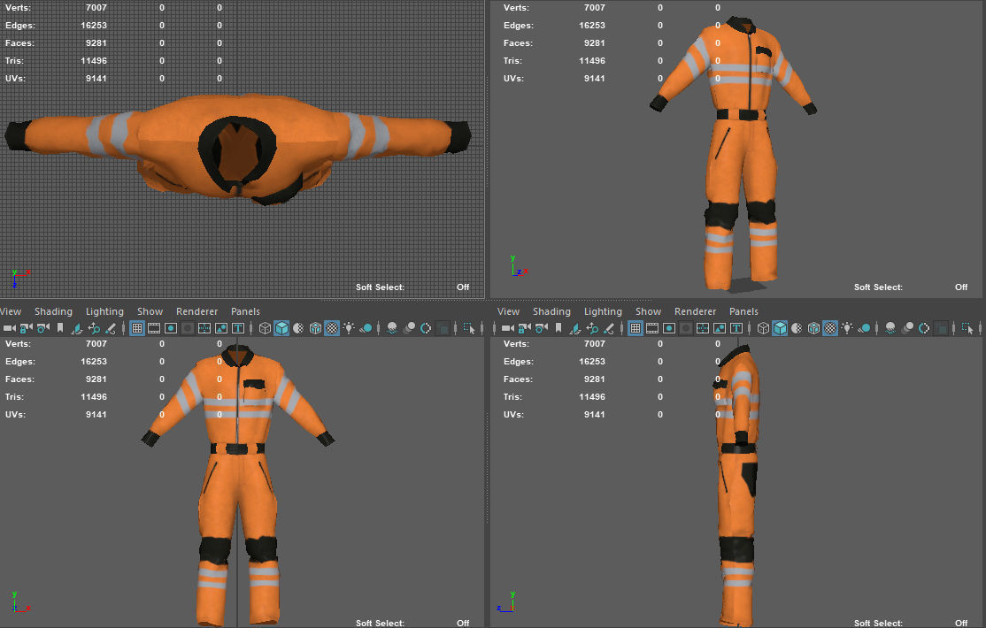
Task: Toggle Resolution Gate in front-view panel toolbar
Action: pyautogui.click(x=171, y=328)
